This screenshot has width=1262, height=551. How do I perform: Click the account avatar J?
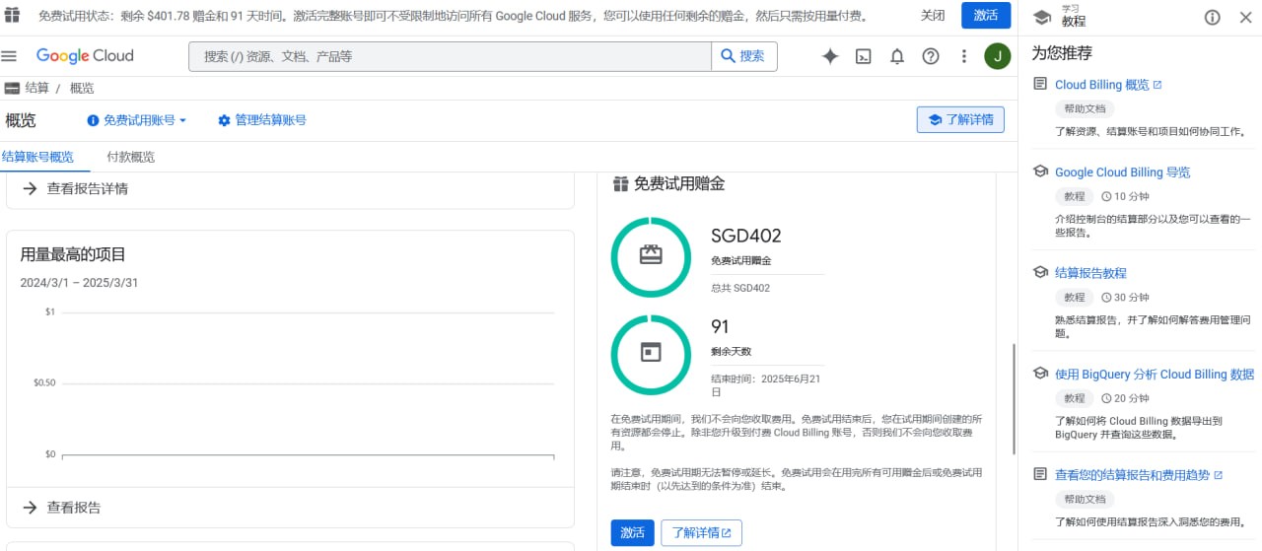point(997,56)
